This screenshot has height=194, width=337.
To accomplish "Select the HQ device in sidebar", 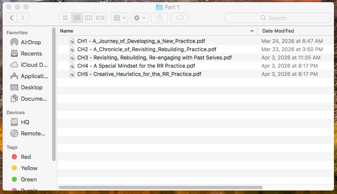I will click(x=25, y=122).
